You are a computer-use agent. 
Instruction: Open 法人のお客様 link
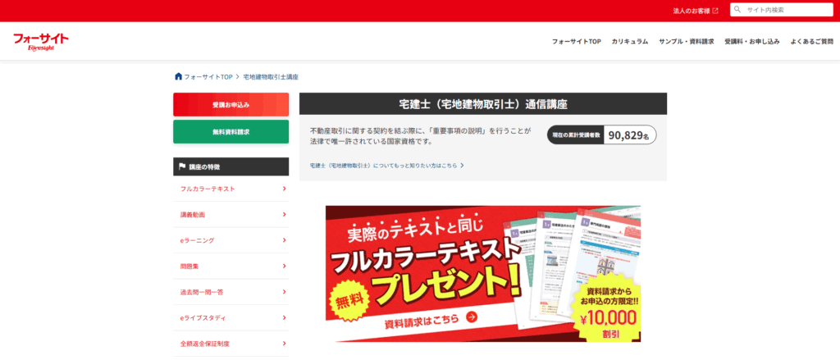692,10
